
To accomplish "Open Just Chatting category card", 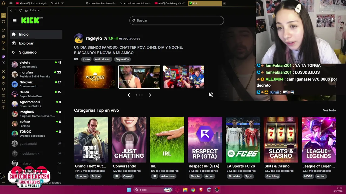I will pos(129,140).
